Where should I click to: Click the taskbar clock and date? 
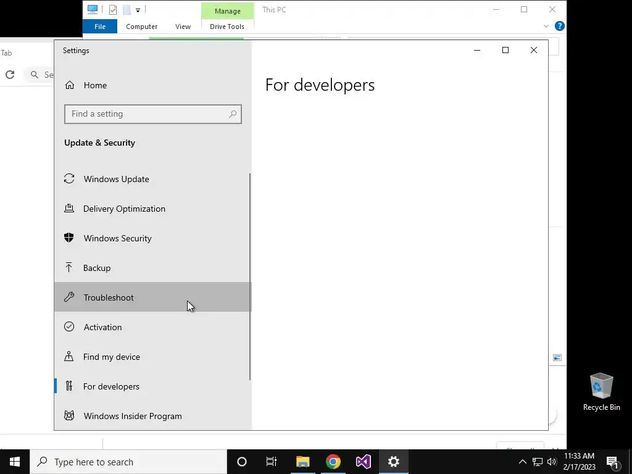(579, 462)
